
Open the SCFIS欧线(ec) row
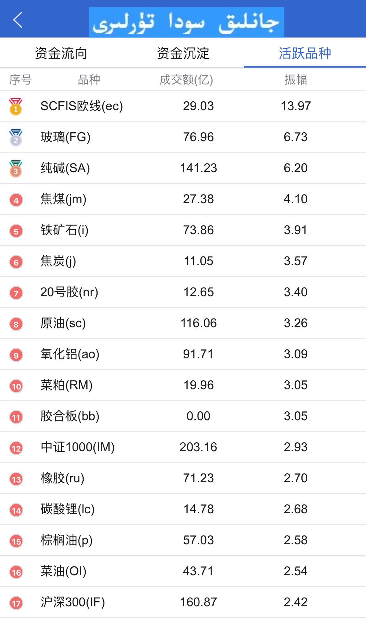(183, 106)
